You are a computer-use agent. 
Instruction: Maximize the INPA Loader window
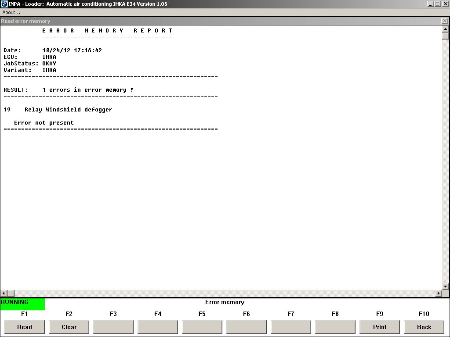[438, 4]
